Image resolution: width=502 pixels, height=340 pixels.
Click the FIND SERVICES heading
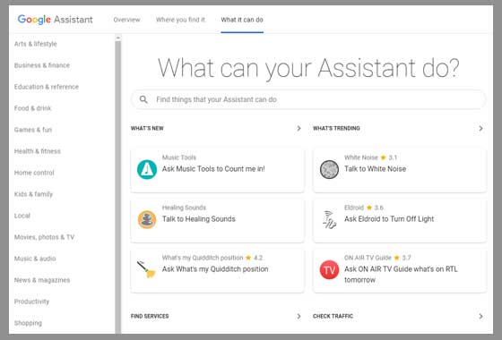pyautogui.click(x=150, y=316)
